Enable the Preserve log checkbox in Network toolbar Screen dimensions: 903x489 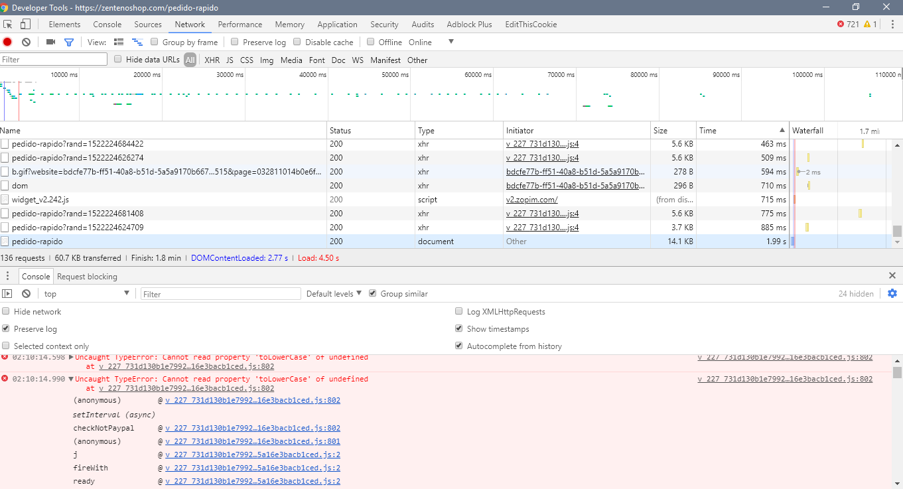(235, 42)
